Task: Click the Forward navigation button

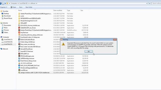Action: tap(3, 3)
